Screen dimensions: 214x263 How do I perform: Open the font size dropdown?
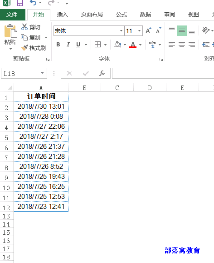139,30
